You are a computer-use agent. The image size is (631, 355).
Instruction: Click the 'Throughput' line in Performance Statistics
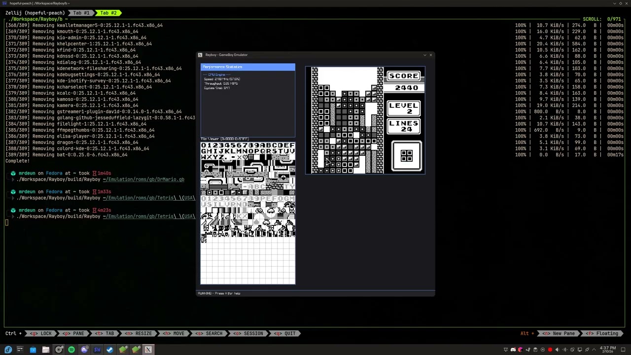[221, 83]
